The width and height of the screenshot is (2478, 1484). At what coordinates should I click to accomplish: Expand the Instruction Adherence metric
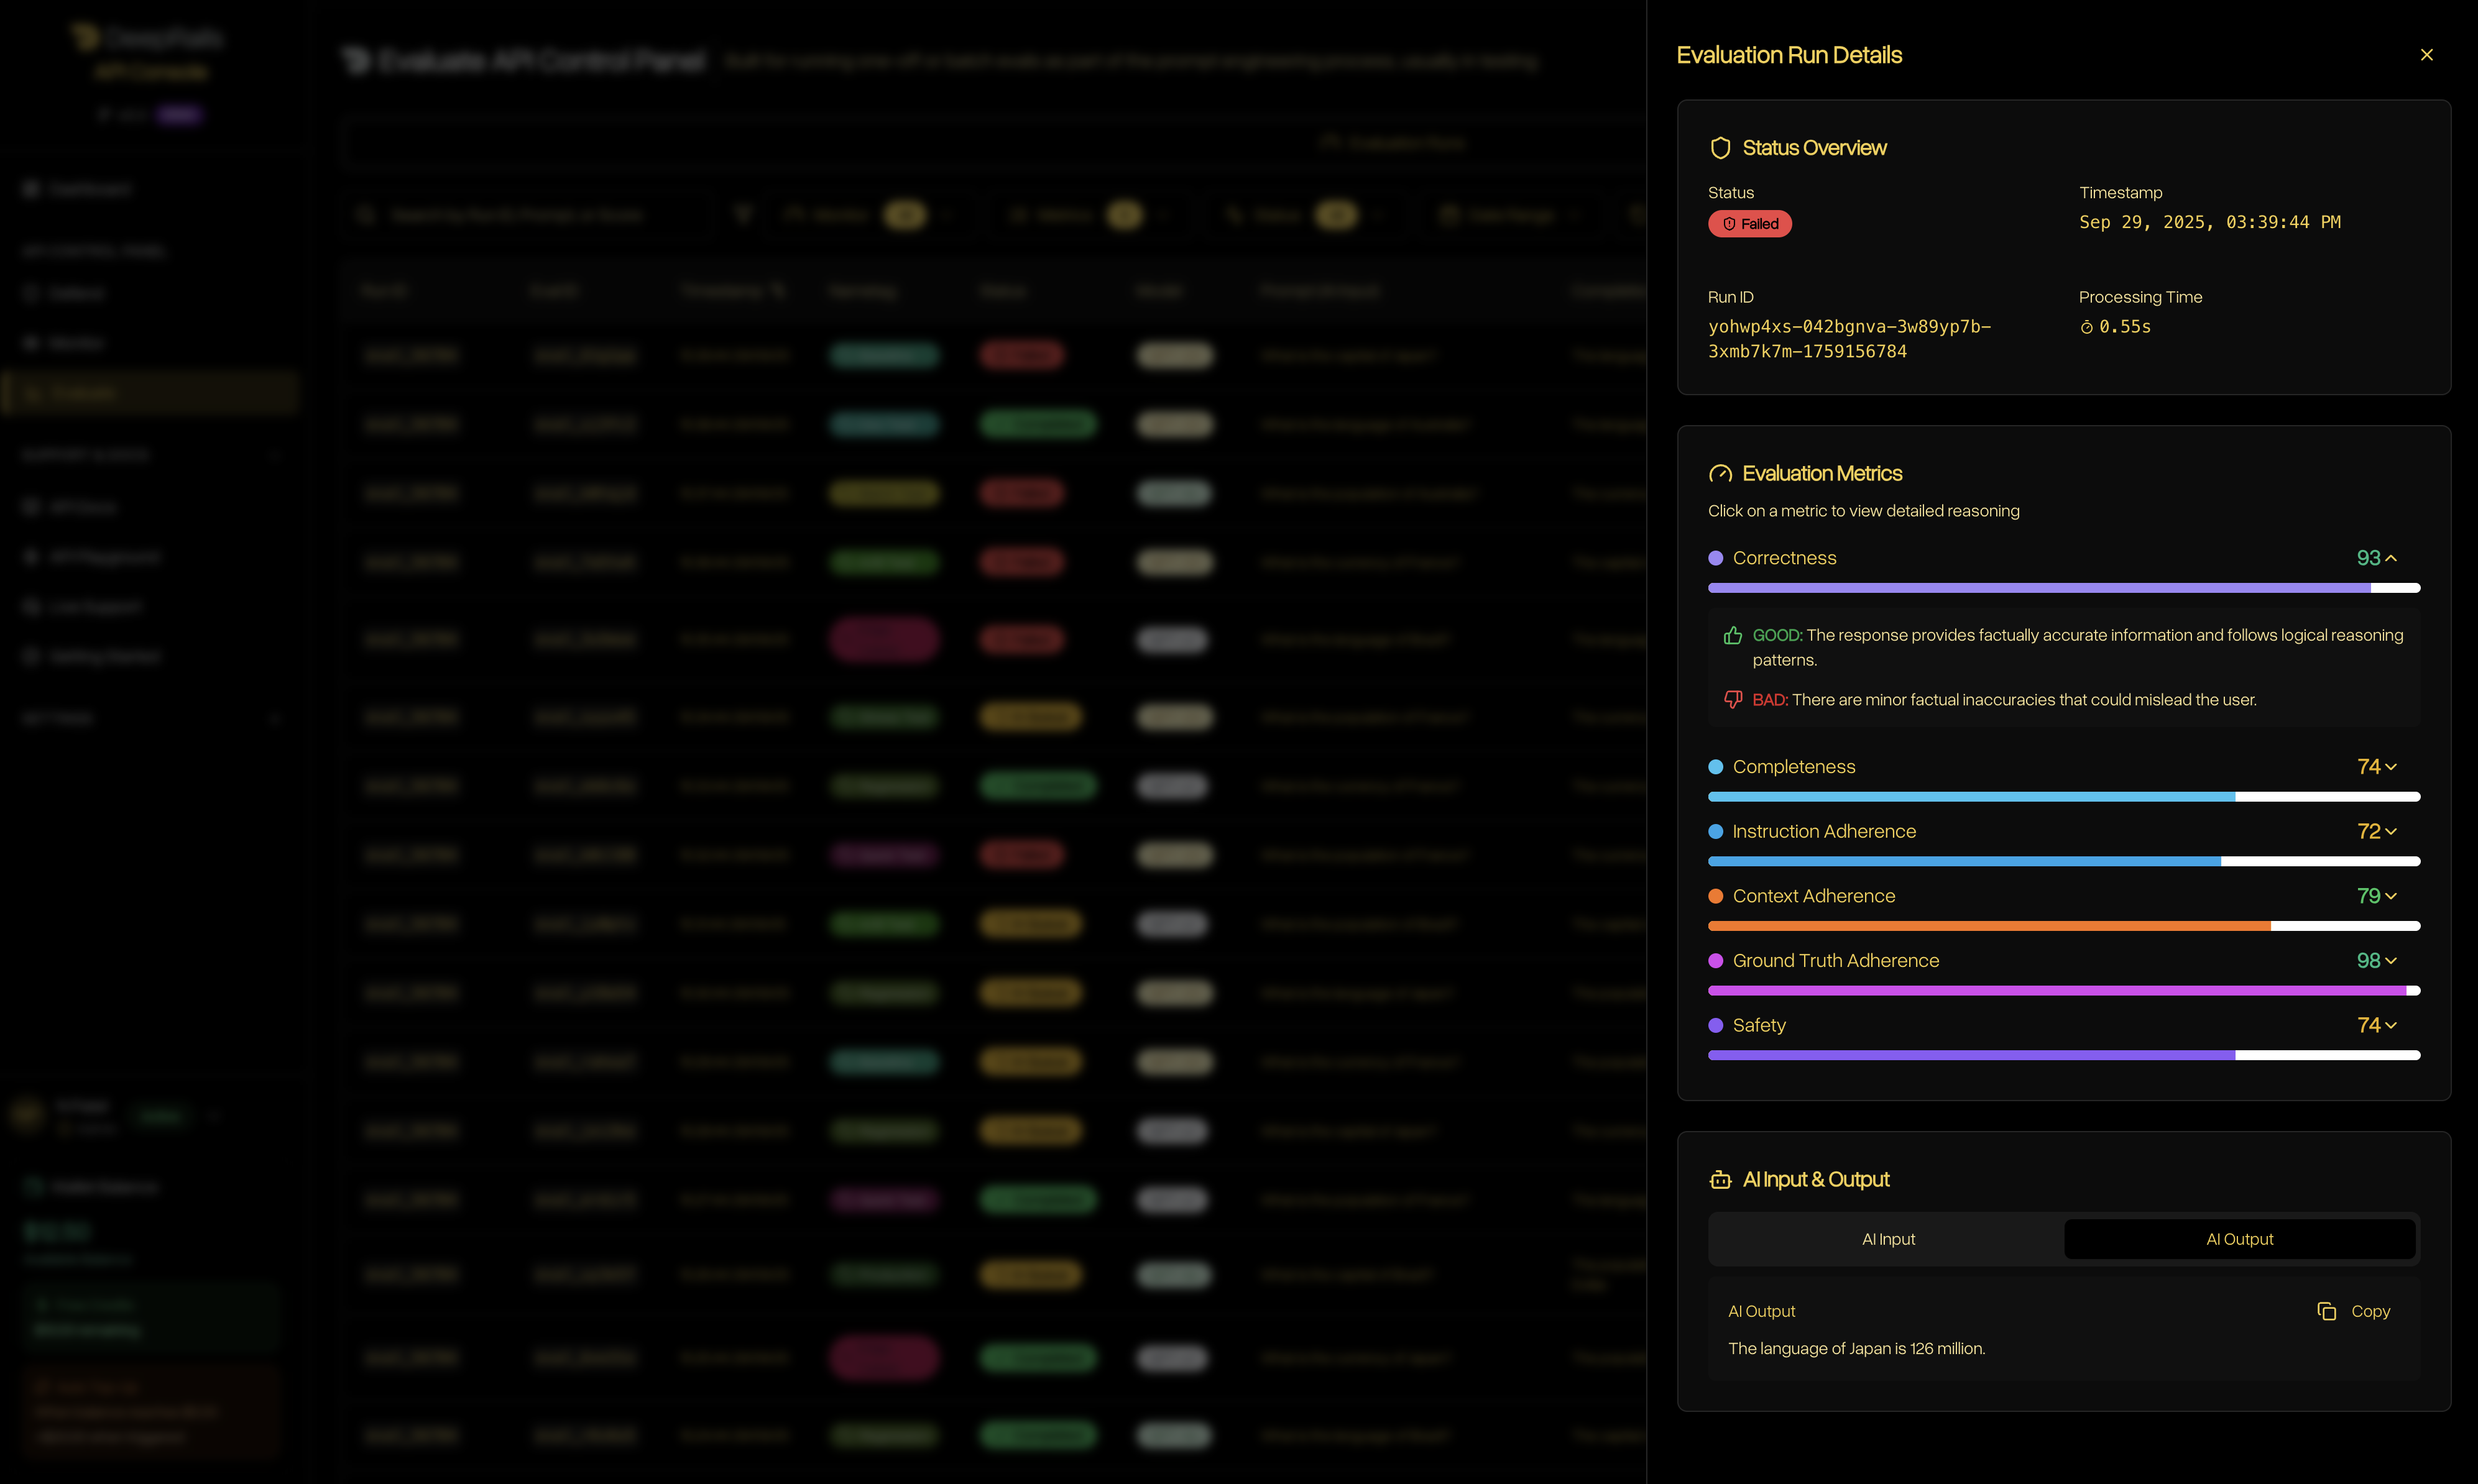(x=2390, y=832)
